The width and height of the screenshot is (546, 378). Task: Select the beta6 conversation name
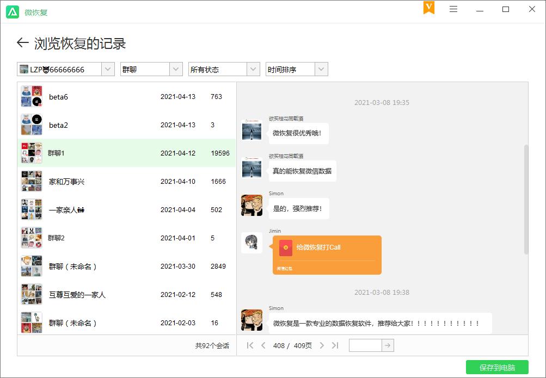pyautogui.click(x=58, y=97)
